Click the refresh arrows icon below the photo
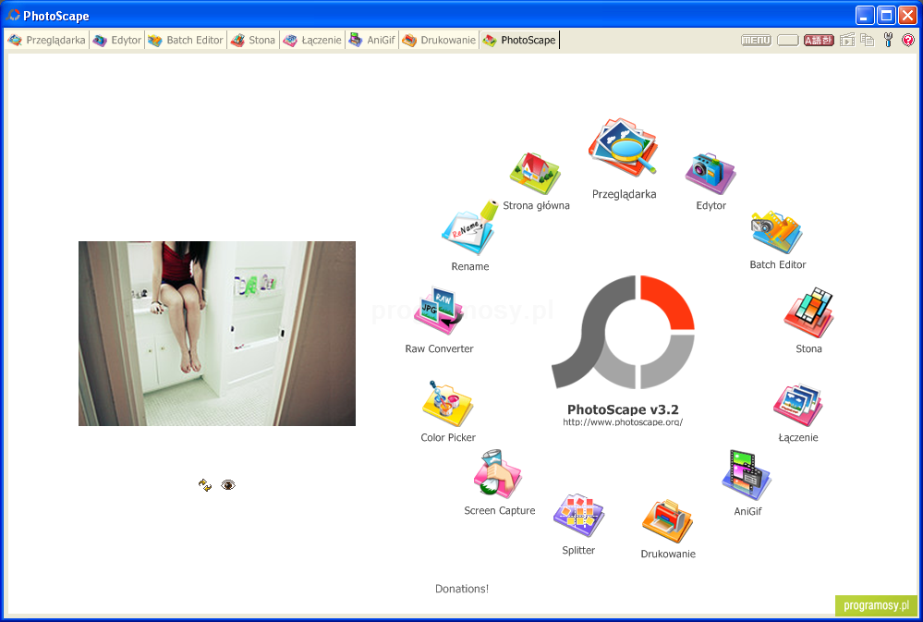 click(205, 485)
